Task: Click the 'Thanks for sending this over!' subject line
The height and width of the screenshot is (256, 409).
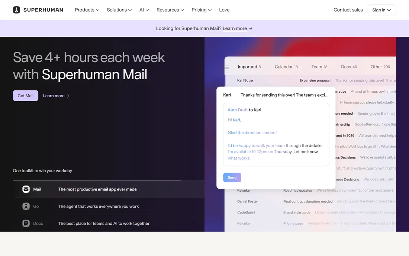Action: point(284,95)
